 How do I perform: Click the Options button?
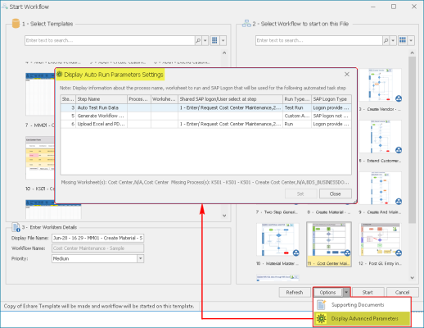pyautogui.click(x=327, y=293)
